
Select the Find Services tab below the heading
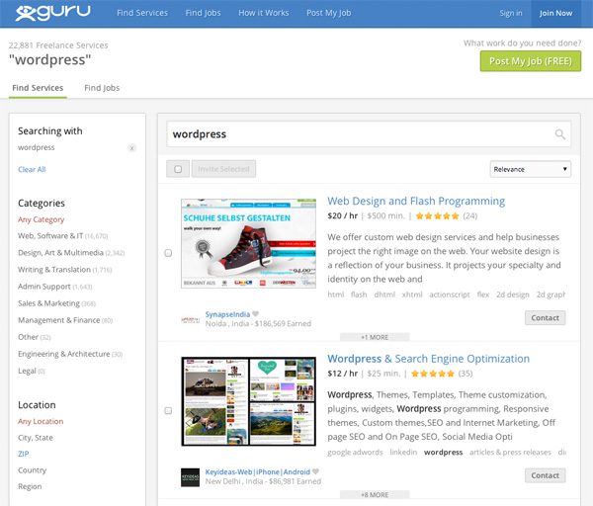pos(38,88)
